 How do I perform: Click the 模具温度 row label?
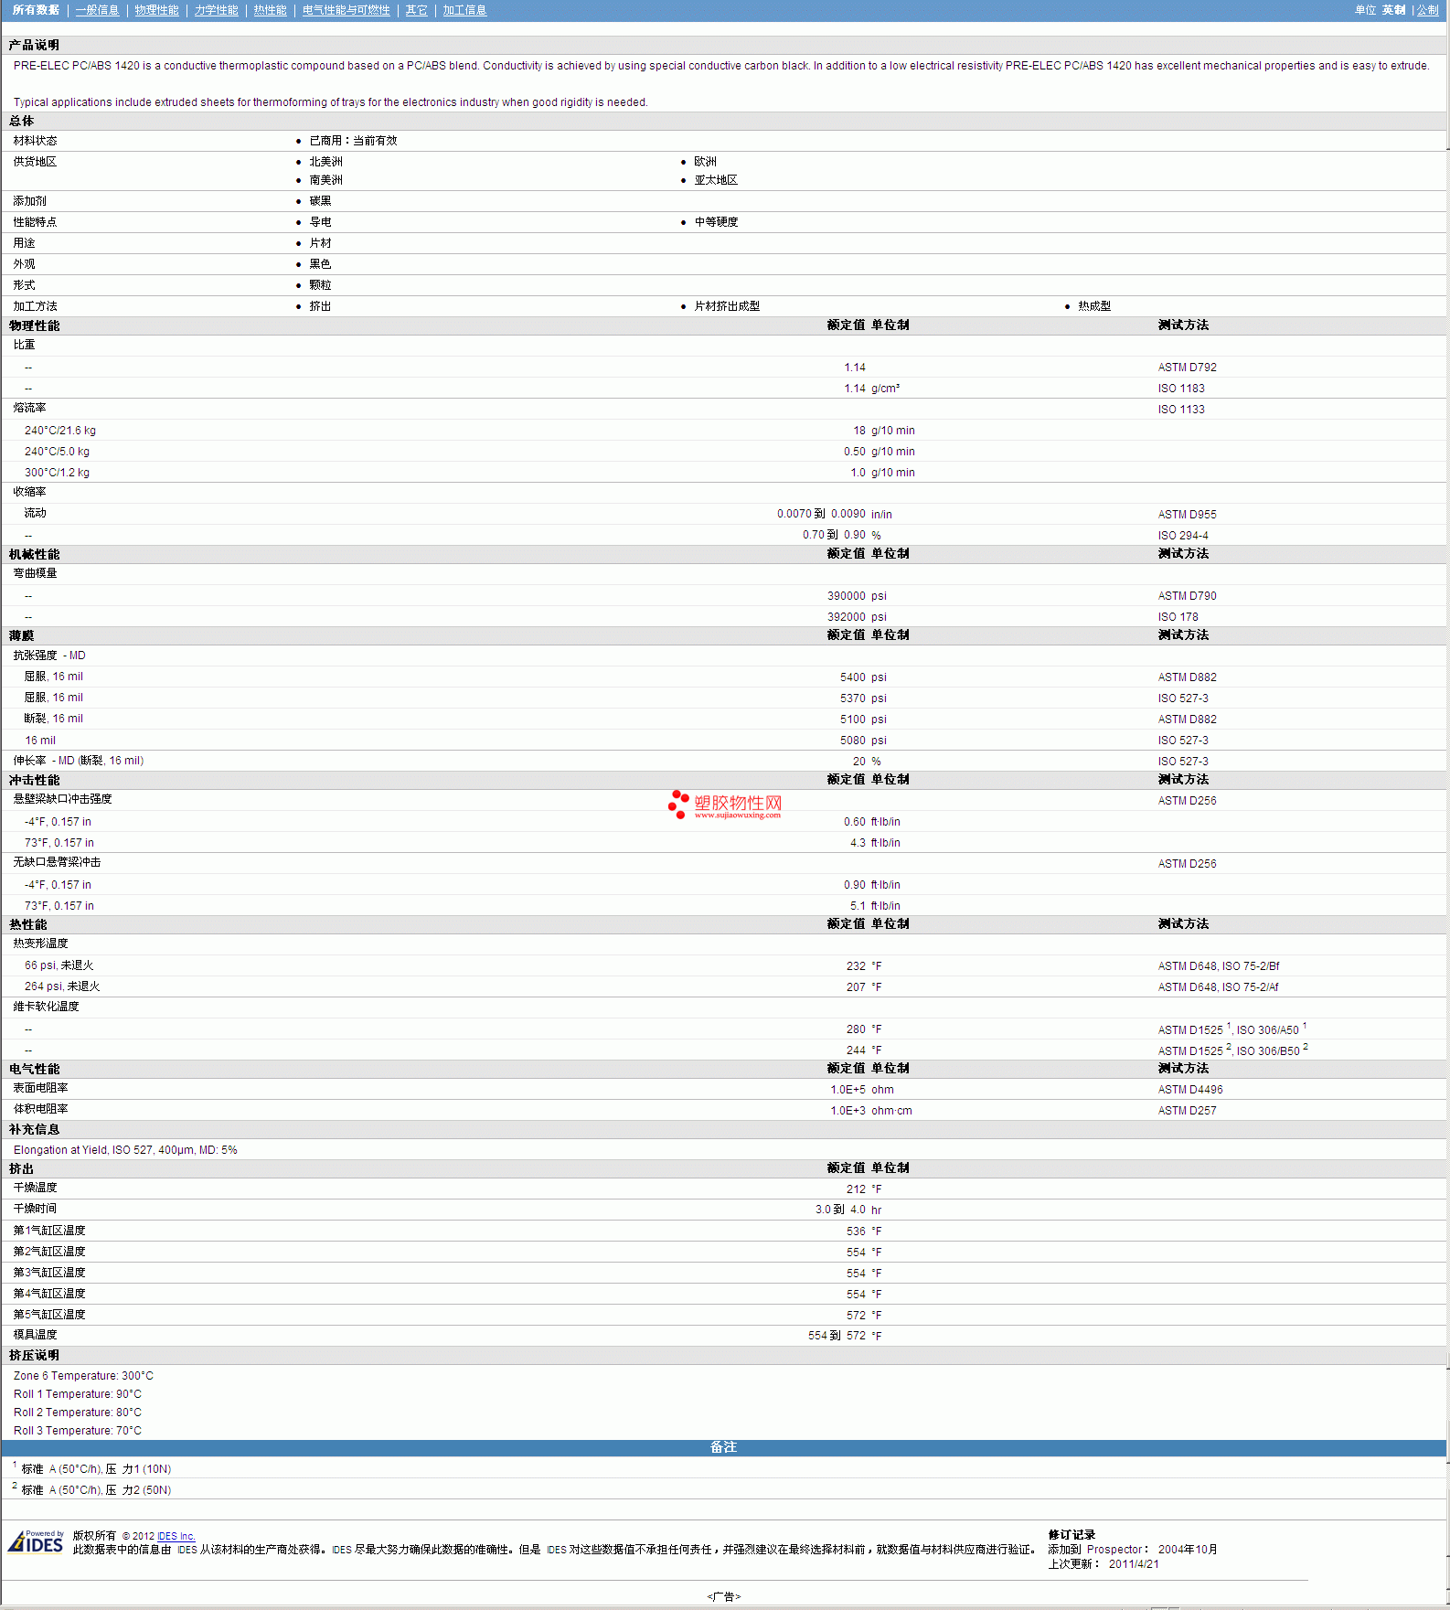tap(35, 1335)
